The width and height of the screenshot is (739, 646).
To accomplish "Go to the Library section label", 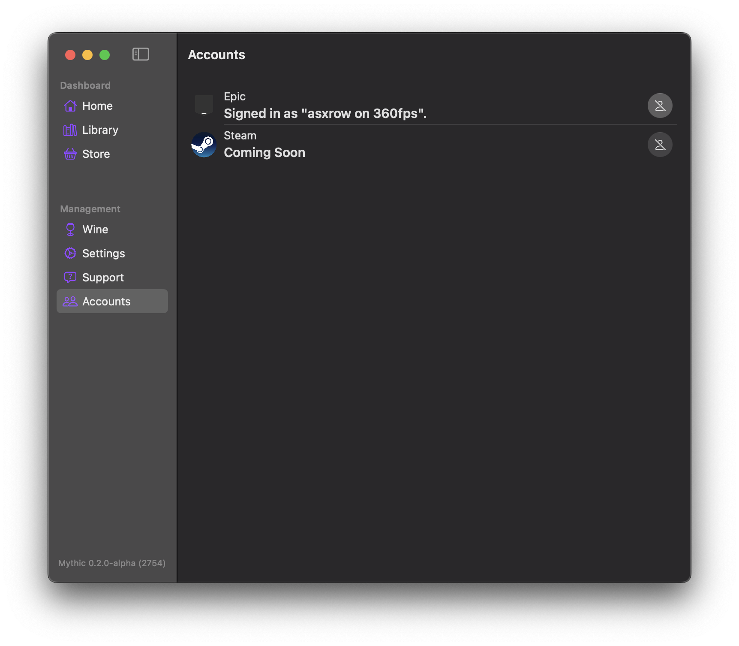I will pos(100,130).
